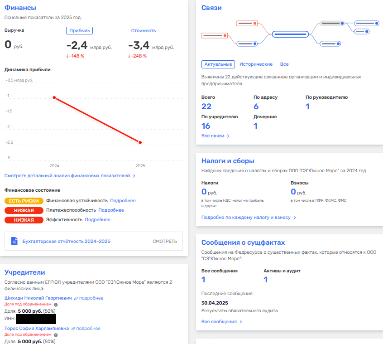Click link icon beside Торос София Харлампиевна
This screenshot has width=383, height=344.
[73, 329]
